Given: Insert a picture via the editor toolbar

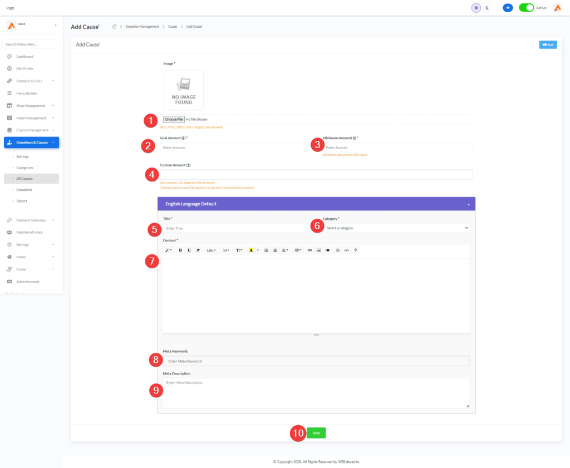Looking at the screenshot, I should point(319,250).
